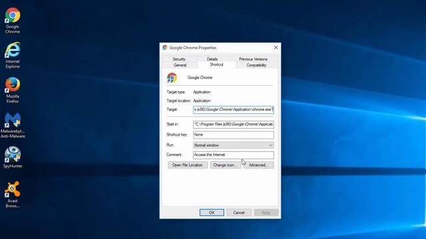Click into the Start in field

point(234,124)
